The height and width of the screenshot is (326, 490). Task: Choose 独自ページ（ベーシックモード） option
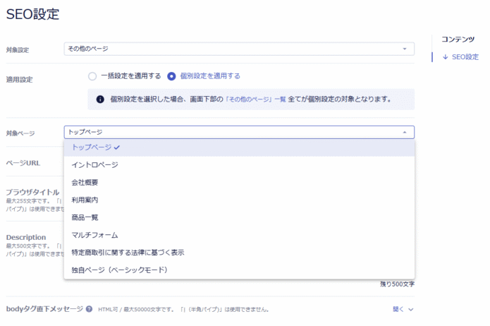pos(119,270)
